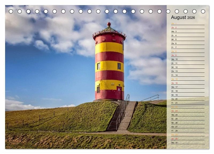
Task: Select the So 9 date row
Action: (188, 55)
